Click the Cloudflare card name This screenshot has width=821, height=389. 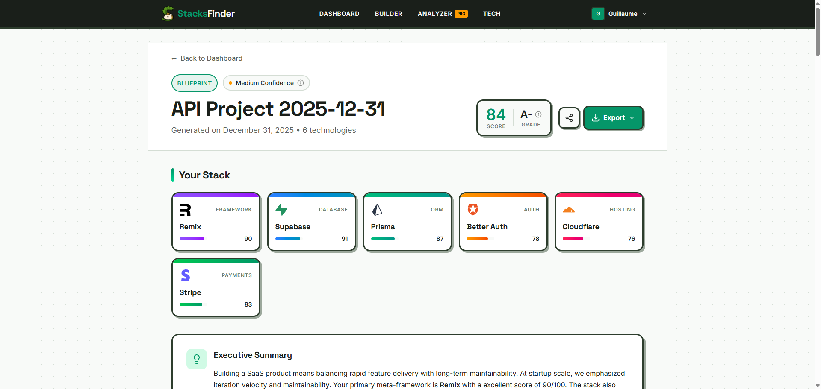point(581,227)
